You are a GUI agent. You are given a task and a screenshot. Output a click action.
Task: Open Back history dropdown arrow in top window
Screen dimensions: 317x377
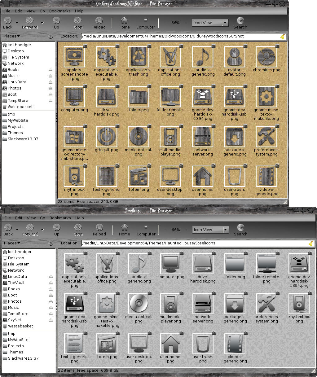17,23
